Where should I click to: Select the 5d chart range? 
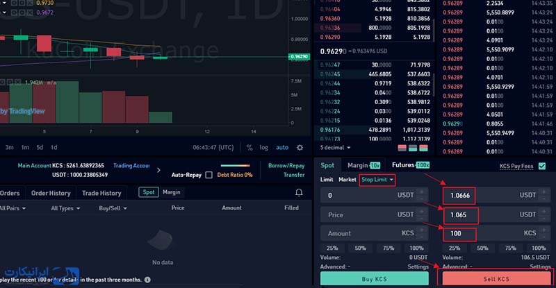pyautogui.click(x=40, y=147)
